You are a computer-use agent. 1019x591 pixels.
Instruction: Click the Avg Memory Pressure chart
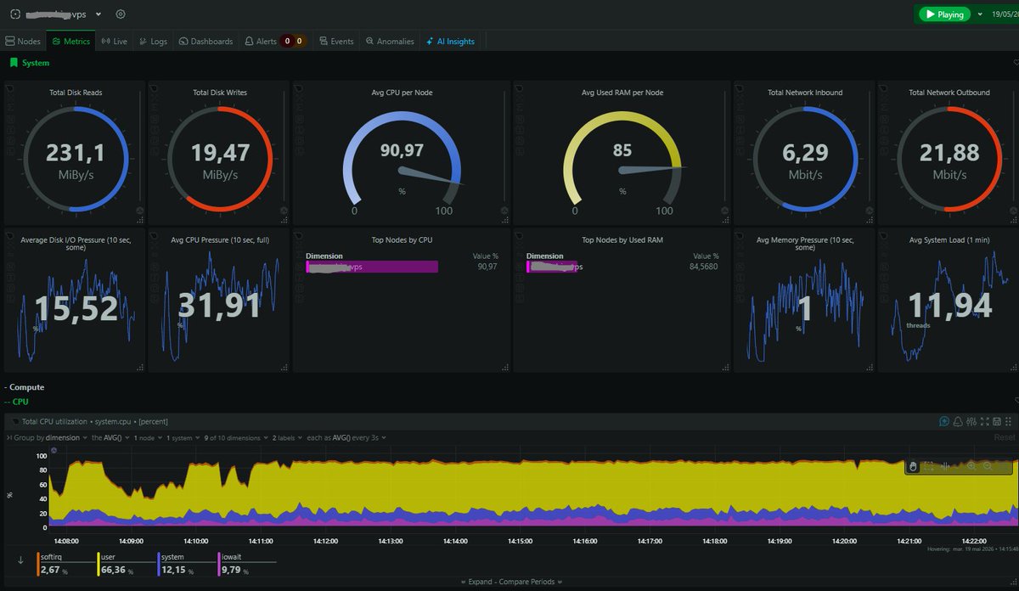pyautogui.click(x=804, y=300)
